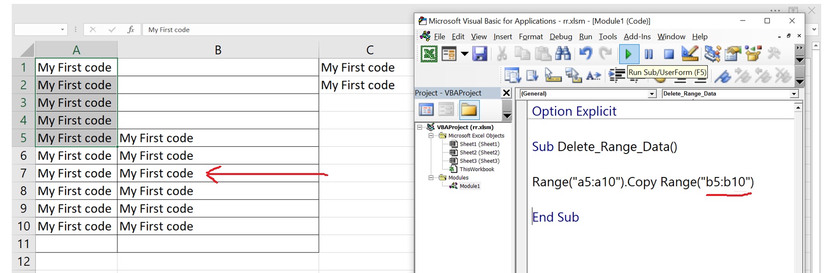Screen dimensions: 830x273
Task: Open the Object Browser icon
Action: tap(753, 54)
